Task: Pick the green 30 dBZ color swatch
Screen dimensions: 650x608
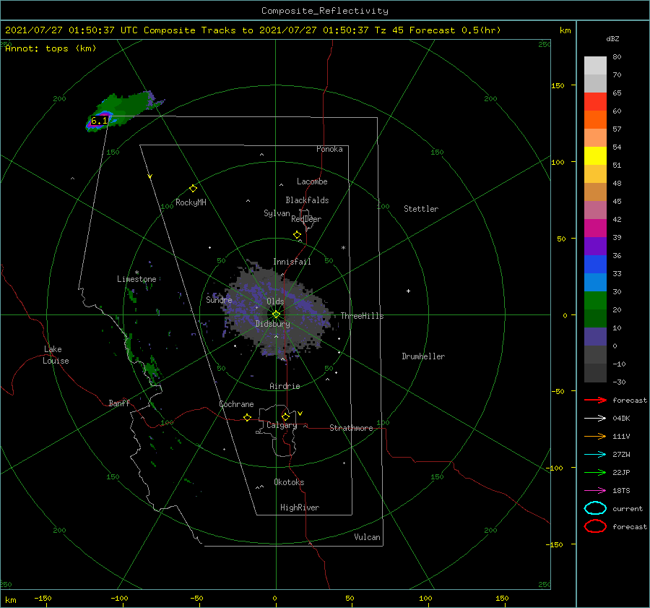Action: [595, 300]
